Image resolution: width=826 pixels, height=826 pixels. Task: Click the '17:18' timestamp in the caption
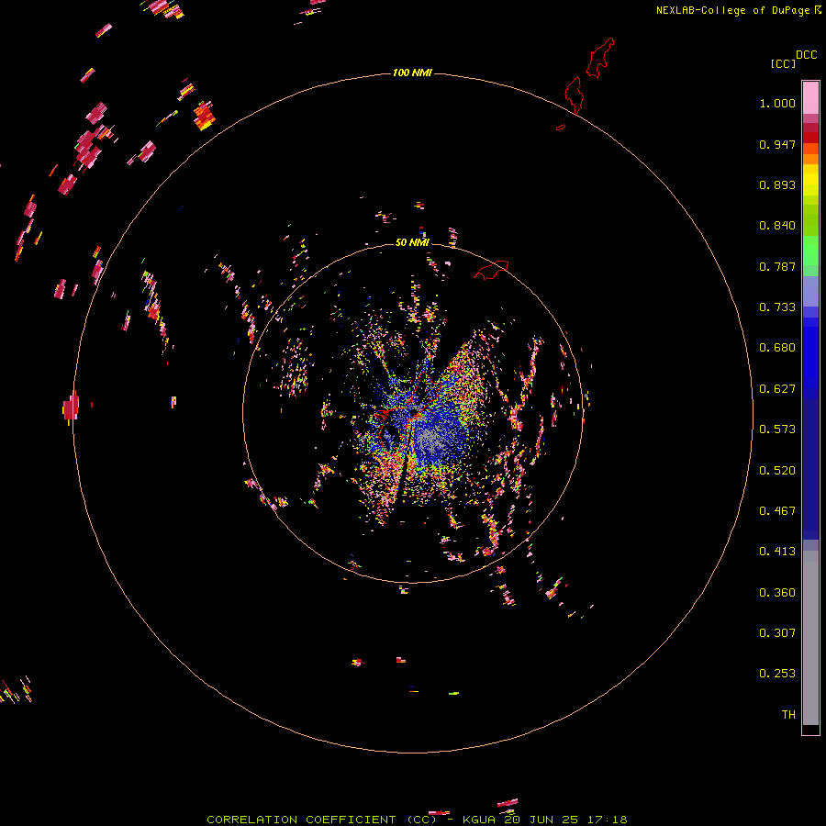pyautogui.click(x=607, y=820)
